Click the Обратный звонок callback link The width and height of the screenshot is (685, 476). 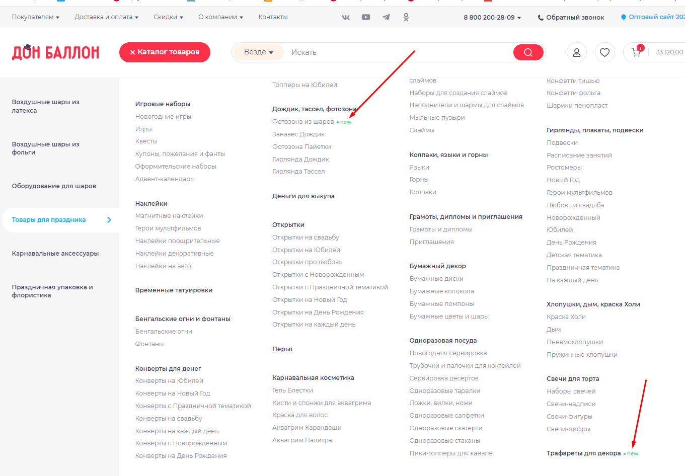click(571, 18)
